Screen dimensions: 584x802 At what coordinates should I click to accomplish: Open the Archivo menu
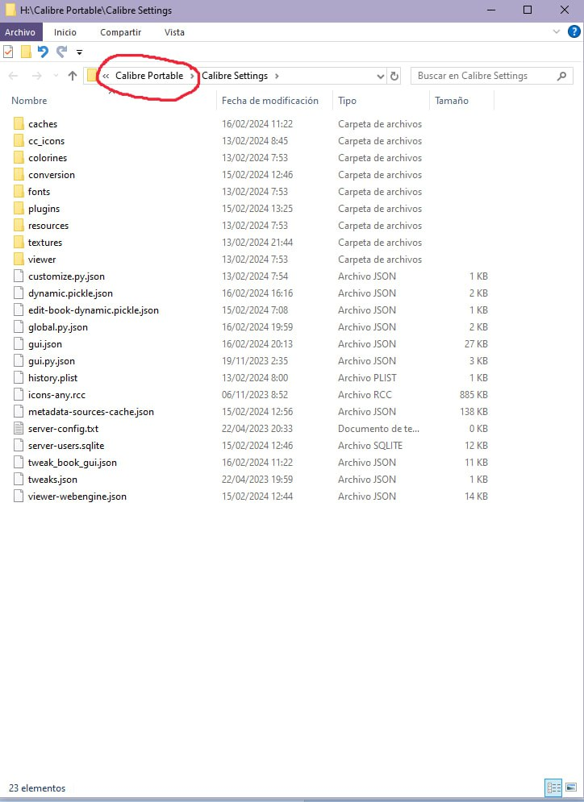20,32
